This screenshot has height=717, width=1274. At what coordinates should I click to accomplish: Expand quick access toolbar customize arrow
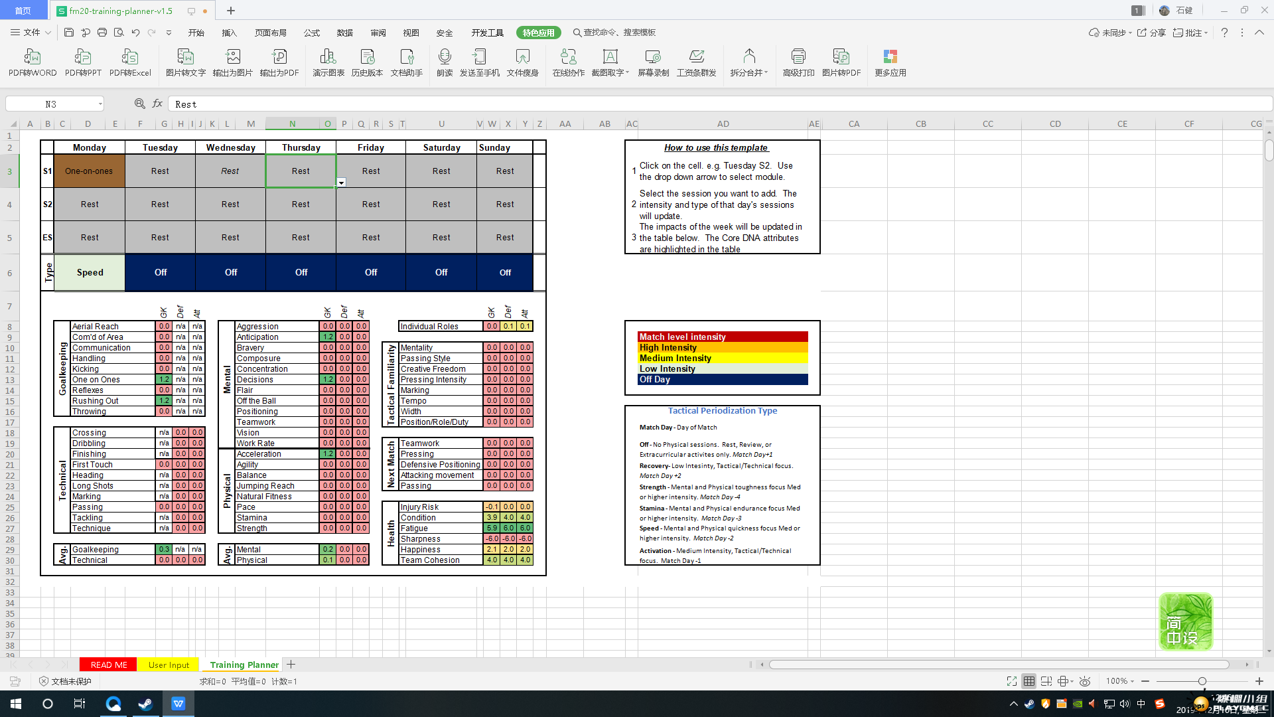pos(169,33)
